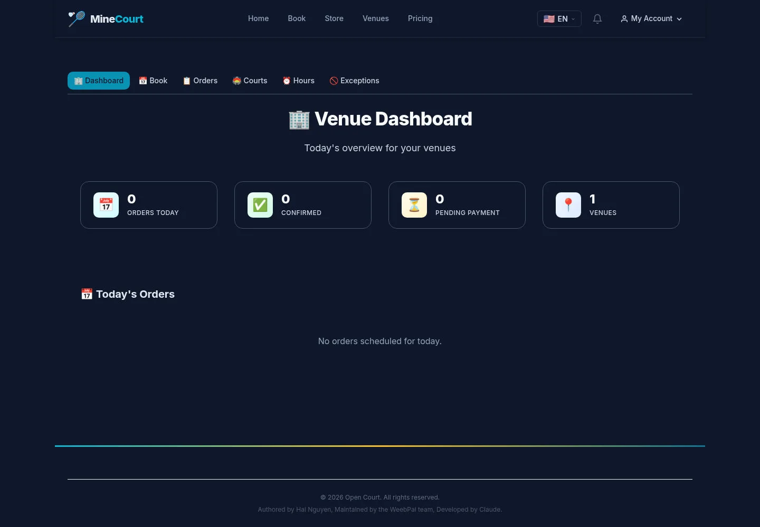Open the Courts tab
This screenshot has width=760, height=527.
tap(250, 81)
